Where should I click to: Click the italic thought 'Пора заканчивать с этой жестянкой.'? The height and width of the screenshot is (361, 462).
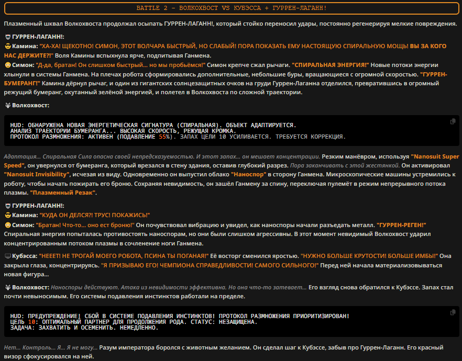point(345,166)
